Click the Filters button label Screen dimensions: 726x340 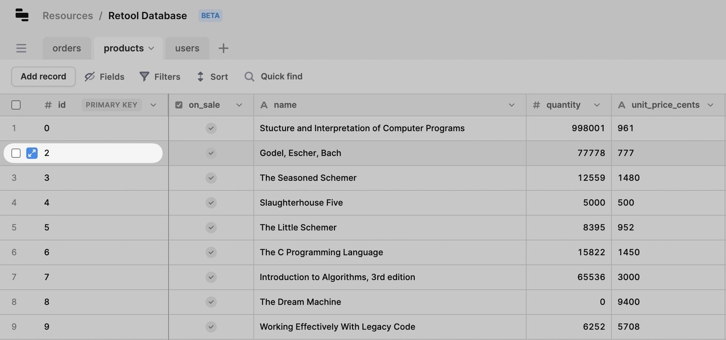(167, 77)
